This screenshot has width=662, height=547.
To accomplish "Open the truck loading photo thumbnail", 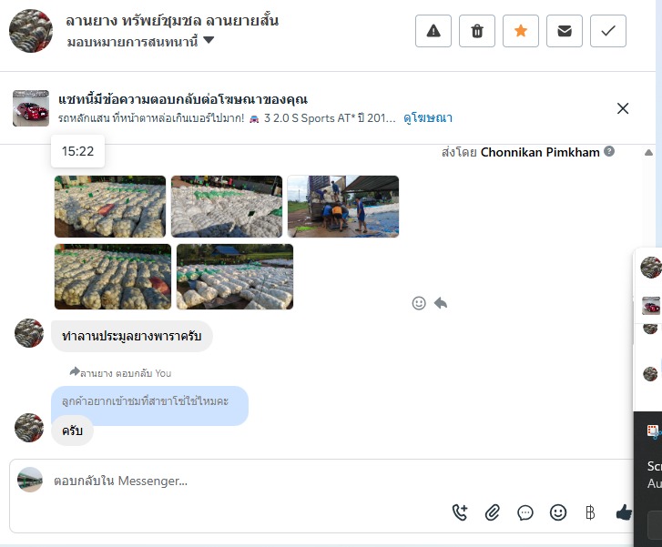I will coord(342,207).
